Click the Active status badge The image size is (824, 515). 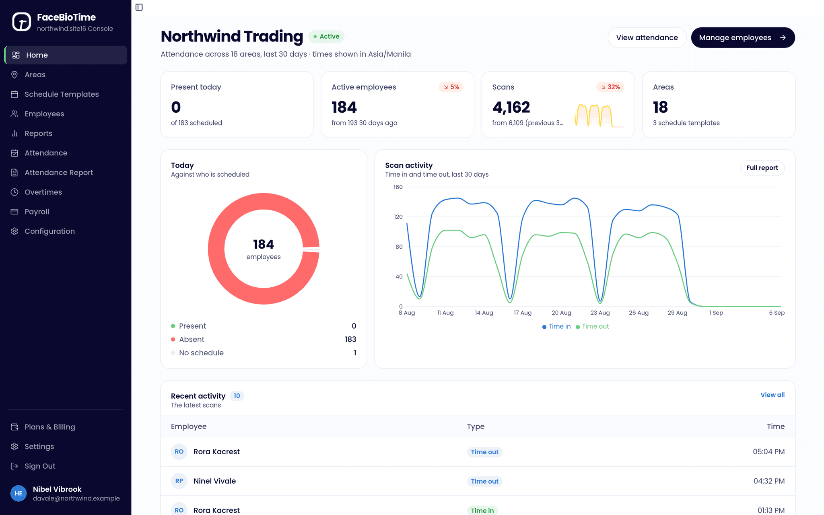[326, 37]
